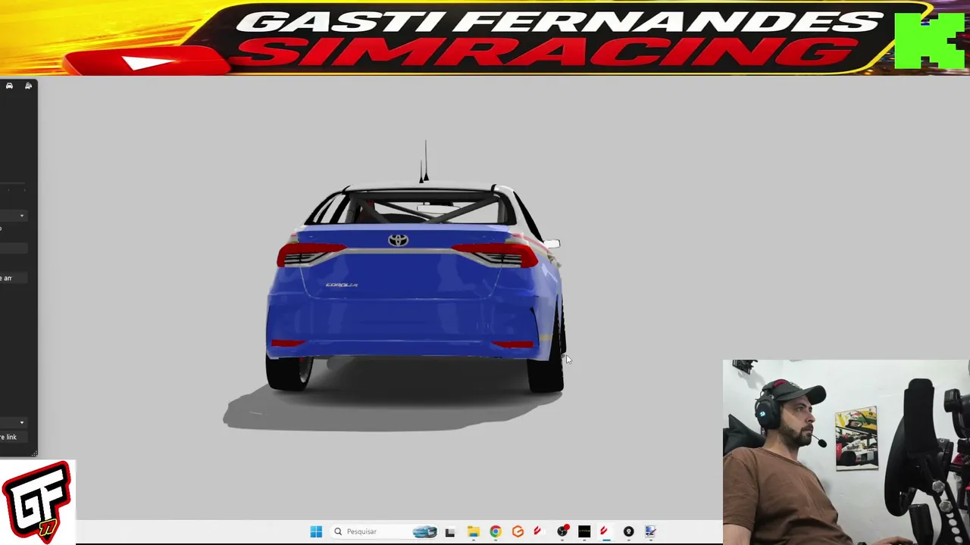The height and width of the screenshot is (545, 970).
Task: Click the active underlined red-striped taskbar icon
Action: [x=605, y=531]
